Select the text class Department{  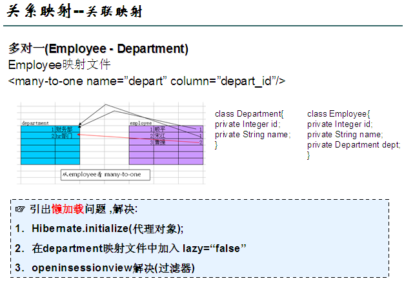pos(249,113)
